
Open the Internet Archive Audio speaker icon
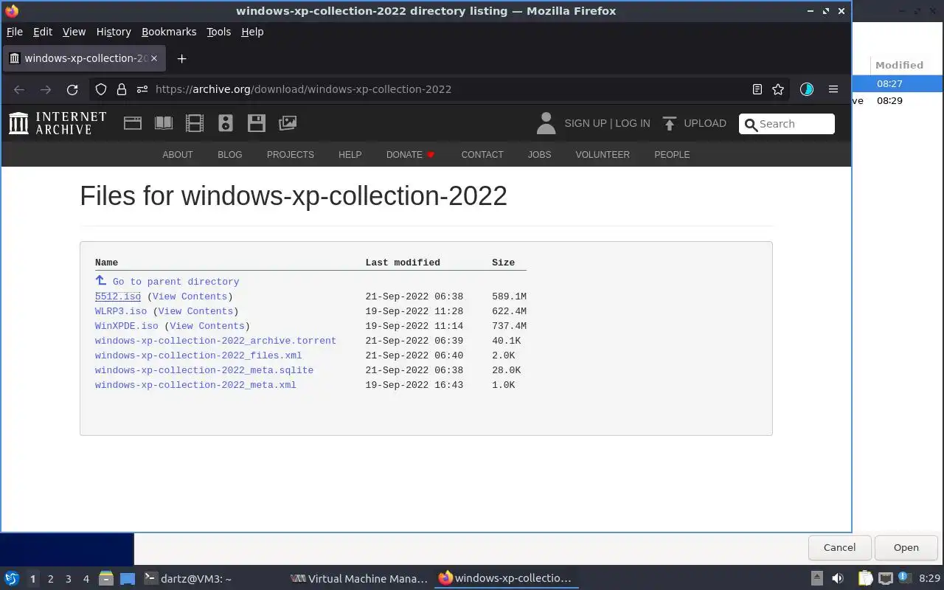226,123
